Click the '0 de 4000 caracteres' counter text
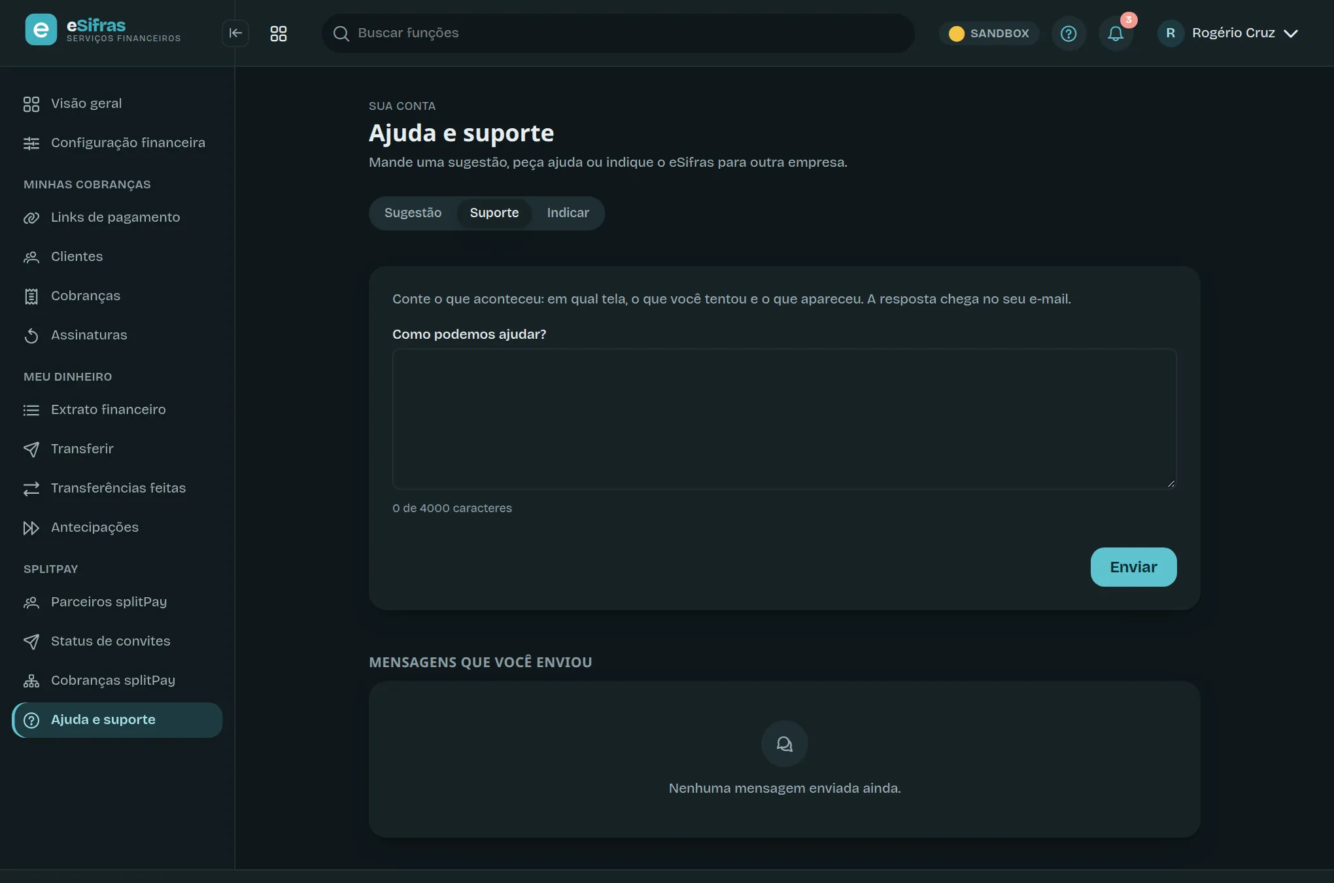1334x883 pixels. [x=452, y=508]
